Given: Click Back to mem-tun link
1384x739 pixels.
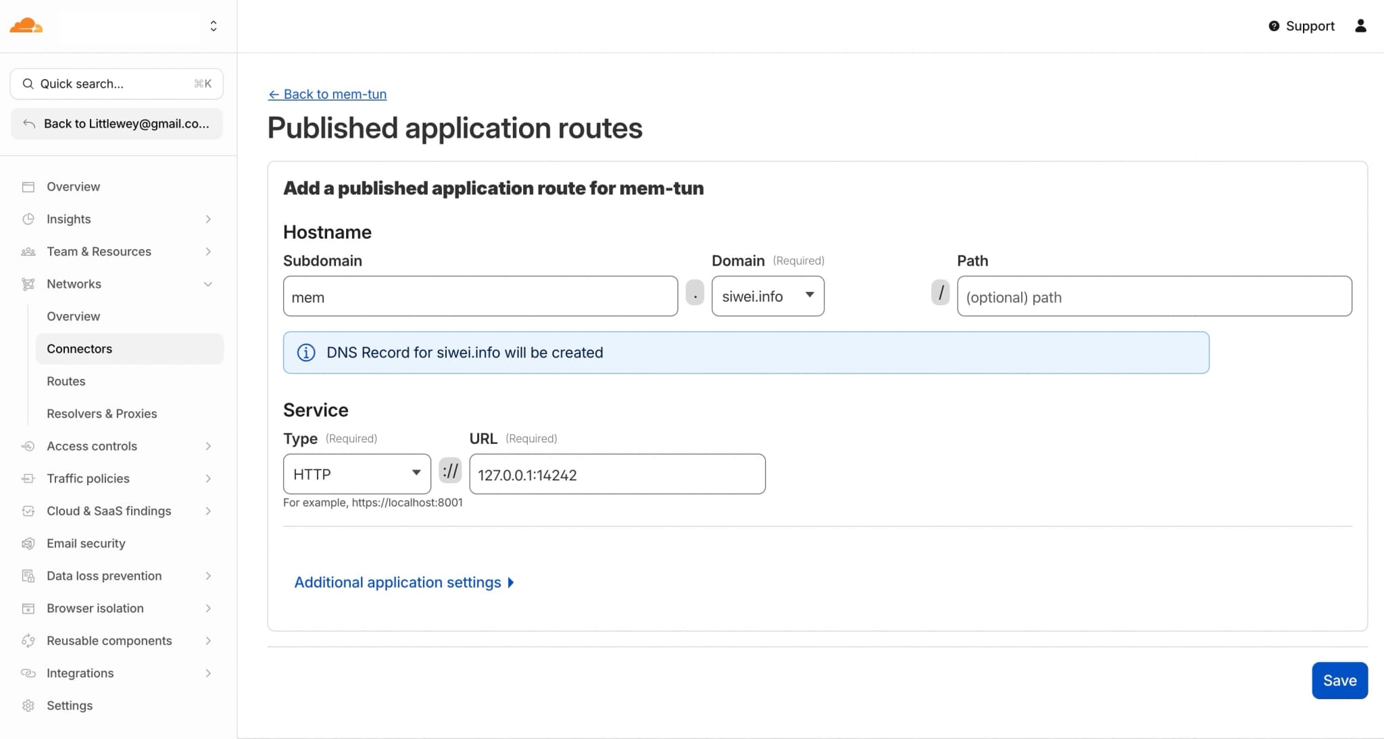Looking at the screenshot, I should pos(327,94).
